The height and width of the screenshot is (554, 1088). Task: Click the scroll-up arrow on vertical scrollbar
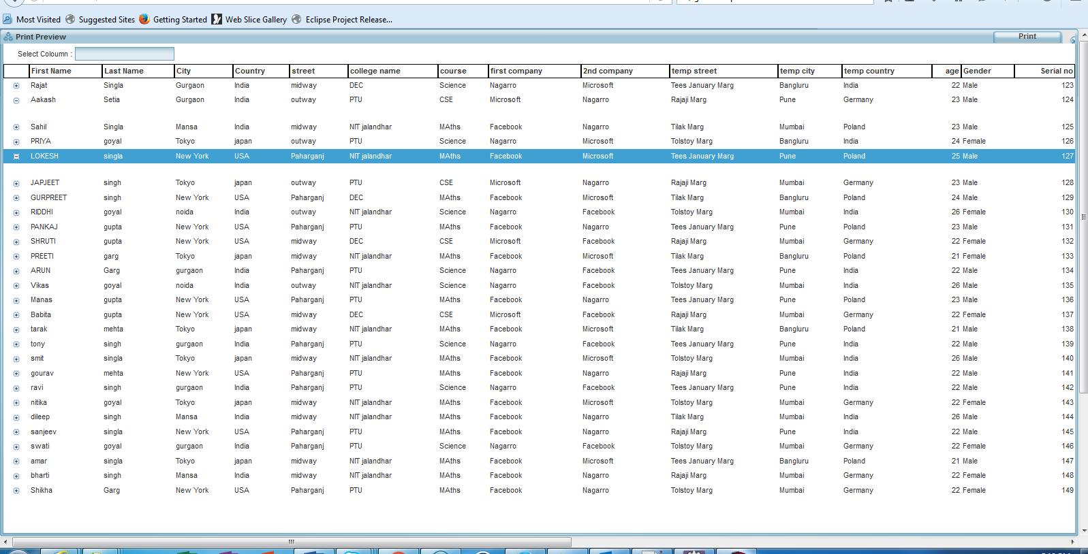(x=1083, y=33)
